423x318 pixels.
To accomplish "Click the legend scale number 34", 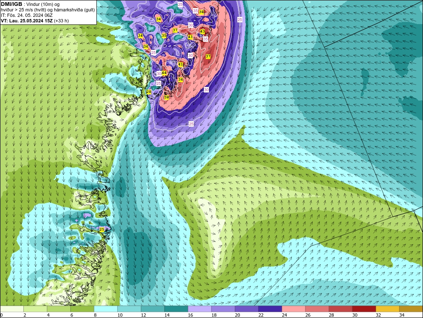I will [402, 315].
